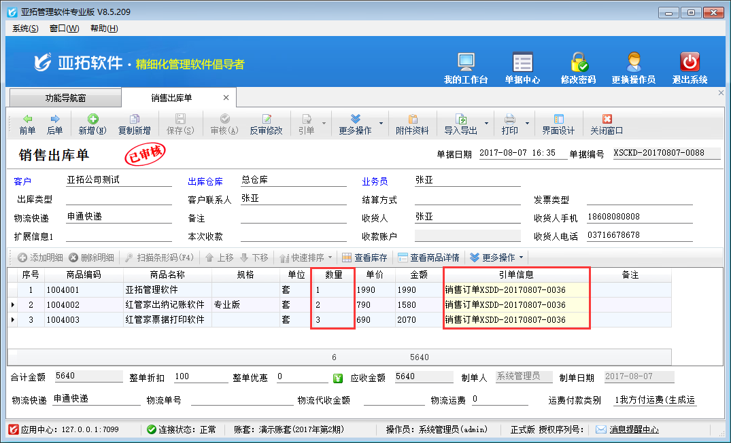Expand the 更多操作 toolbar dropdown
731x443 pixels.
click(359, 124)
